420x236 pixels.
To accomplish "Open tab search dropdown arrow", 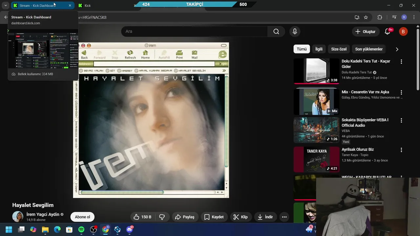I will [x=6, y=6].
